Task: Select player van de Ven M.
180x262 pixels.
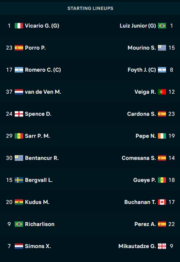Action: (x=43, y=92)
